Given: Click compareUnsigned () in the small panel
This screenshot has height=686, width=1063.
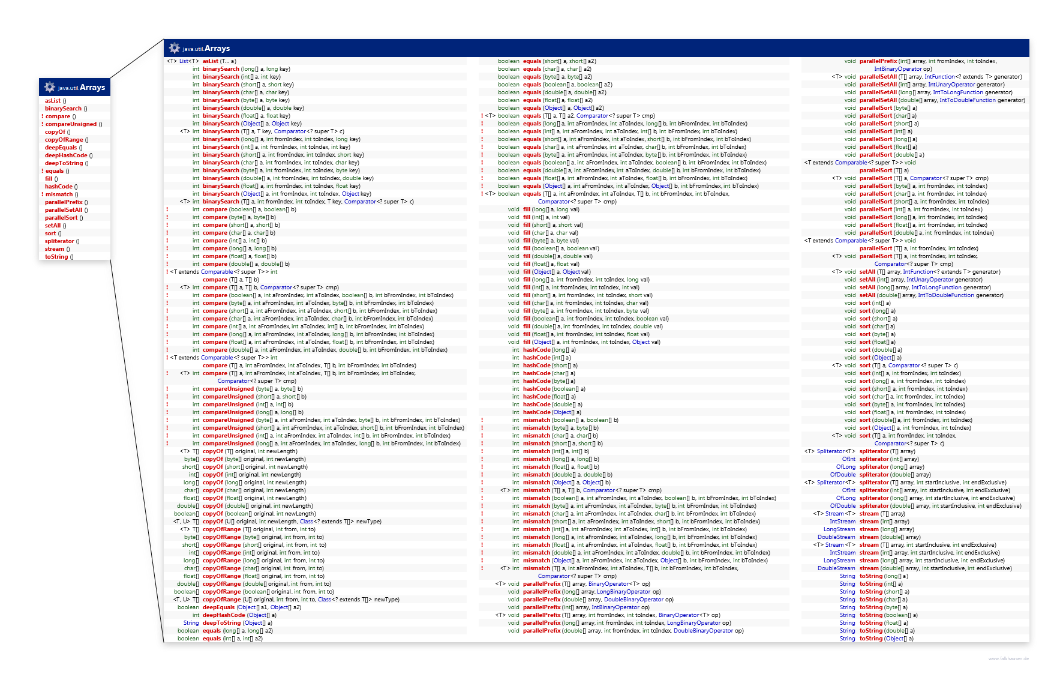Looking at the screenshot, I should coord(74,124).
